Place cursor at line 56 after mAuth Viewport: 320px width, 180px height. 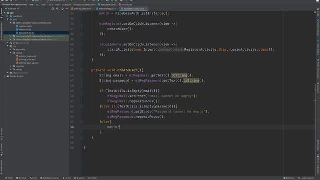coord(120,127)
